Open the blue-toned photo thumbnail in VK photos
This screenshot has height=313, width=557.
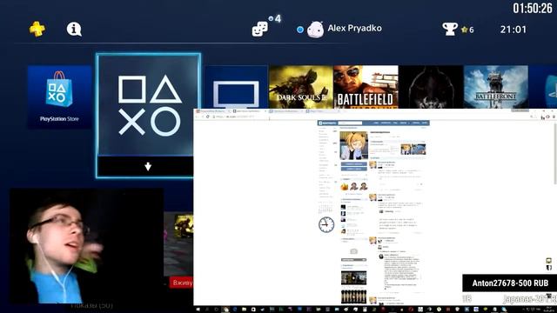tap(419, 149)
